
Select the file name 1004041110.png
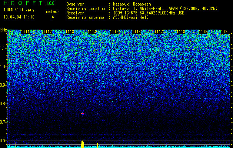click(19, 10)
